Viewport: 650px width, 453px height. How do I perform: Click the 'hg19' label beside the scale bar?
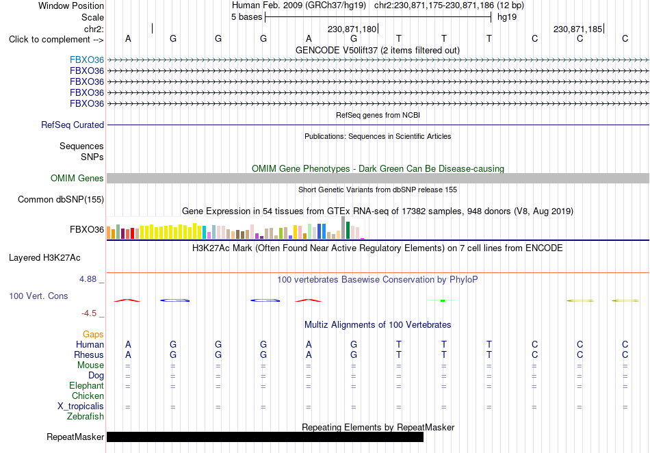(x=507, y=17)
